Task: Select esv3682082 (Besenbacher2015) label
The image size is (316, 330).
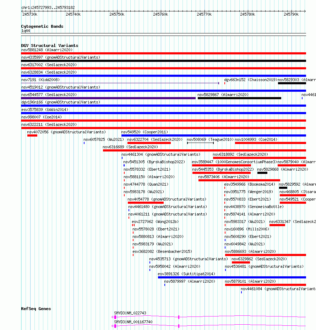Action: point(162,251)
